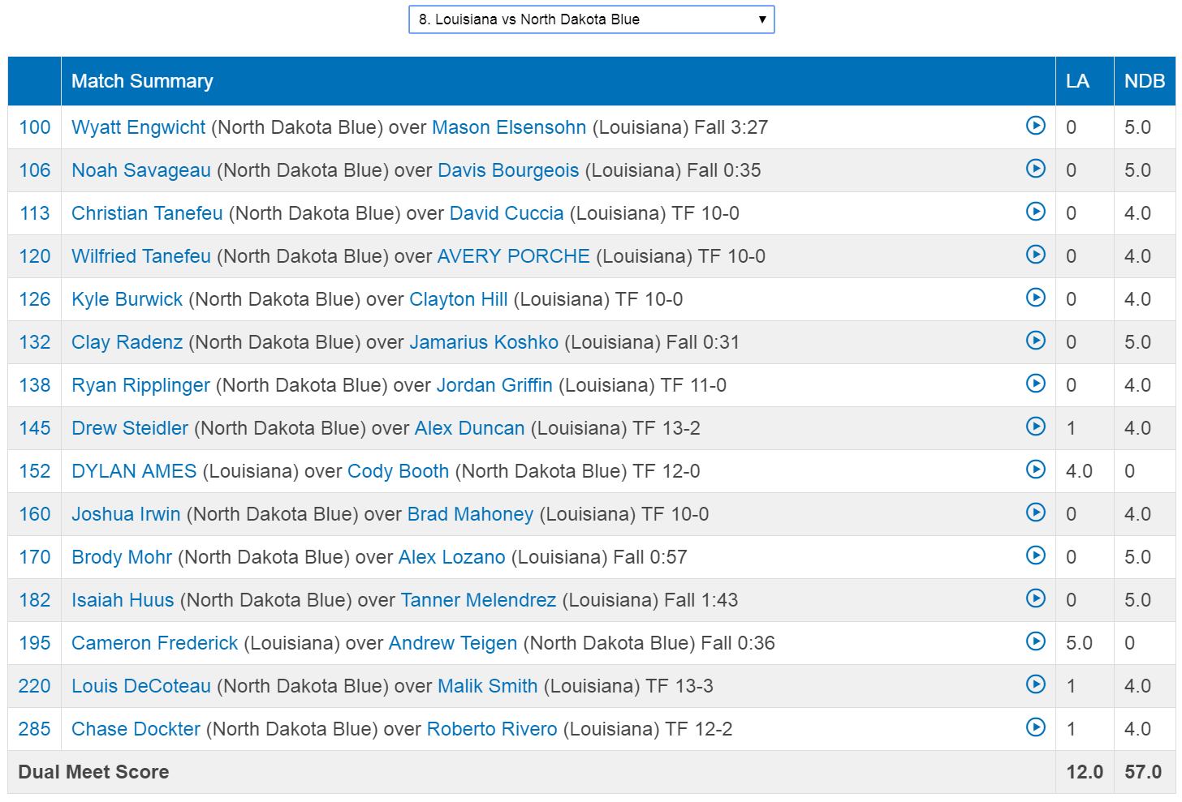Click Jordan Griffin link
Screen dimensions: 1182x802
(x=494, y=385)
